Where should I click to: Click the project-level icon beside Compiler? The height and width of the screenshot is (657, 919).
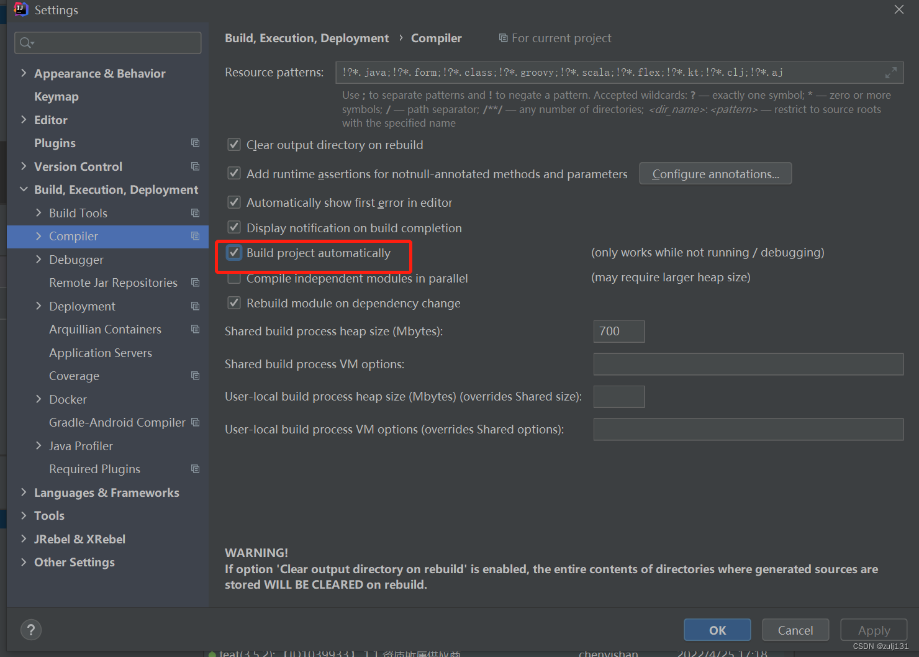coord(195,236)
